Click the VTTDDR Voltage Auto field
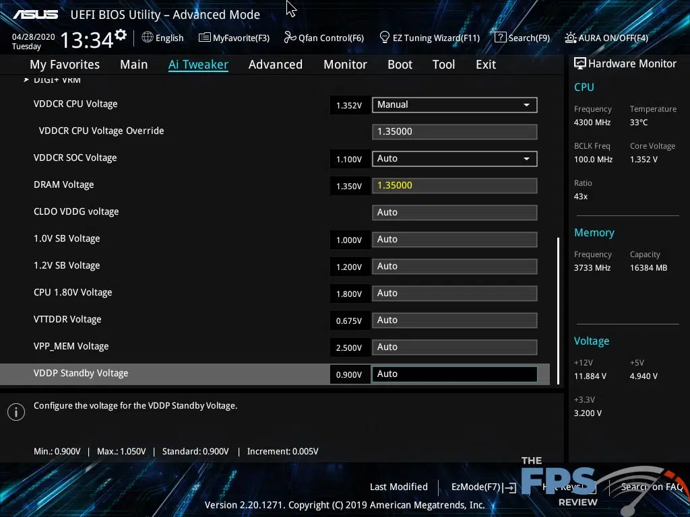The width and height of the screenshot is (690, 517). coord(455,320)
